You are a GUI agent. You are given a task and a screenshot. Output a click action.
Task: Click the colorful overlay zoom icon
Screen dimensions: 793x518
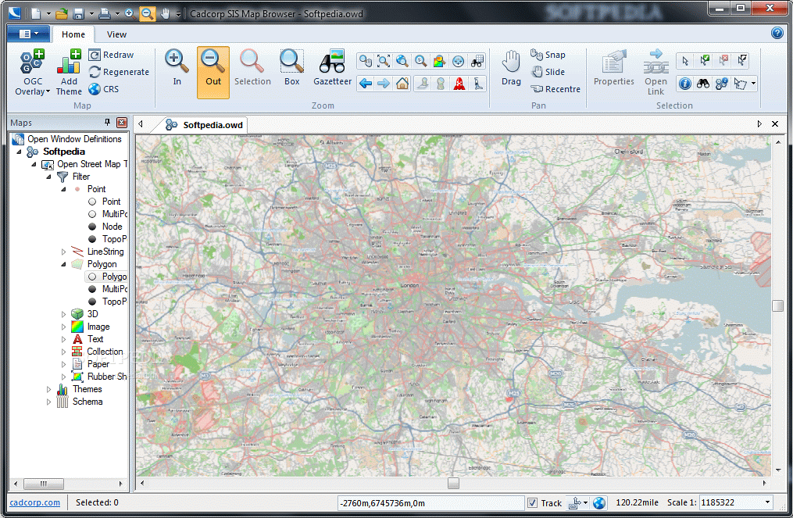pos(440,61)
